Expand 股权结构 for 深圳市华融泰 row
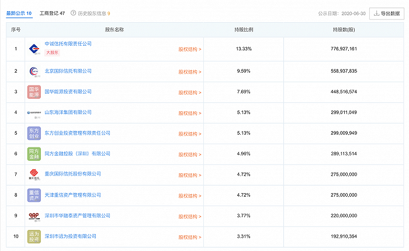 click(190, 217)
